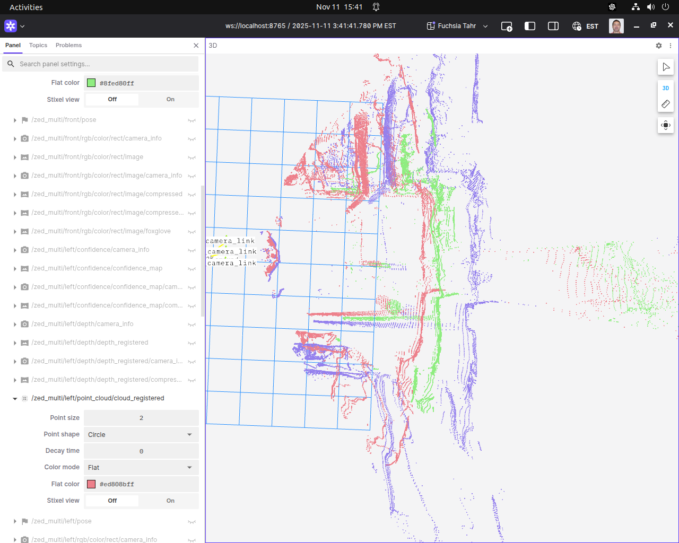The height and width of the screenshot is (543, 679).
Task: Switch to the Problems tab
Action: tap(68, 46)
